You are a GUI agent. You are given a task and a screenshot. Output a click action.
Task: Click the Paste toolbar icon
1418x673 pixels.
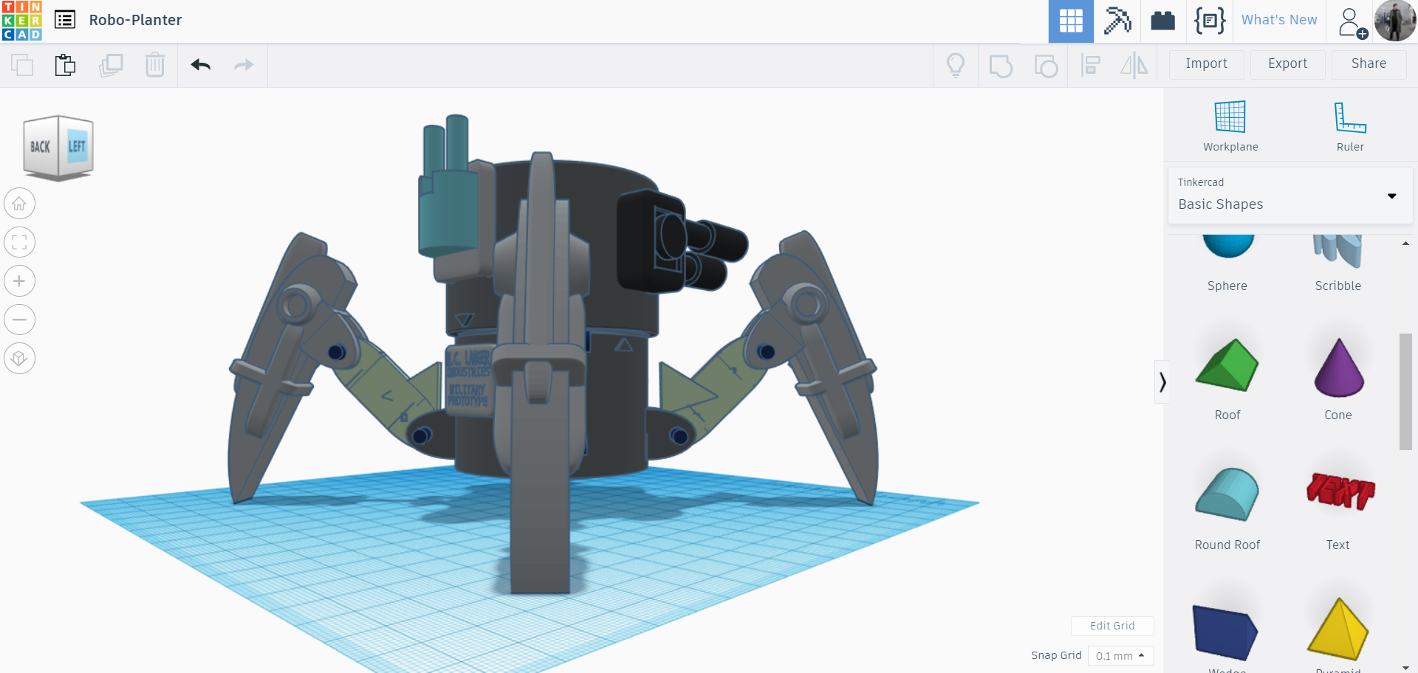(65, 65)
